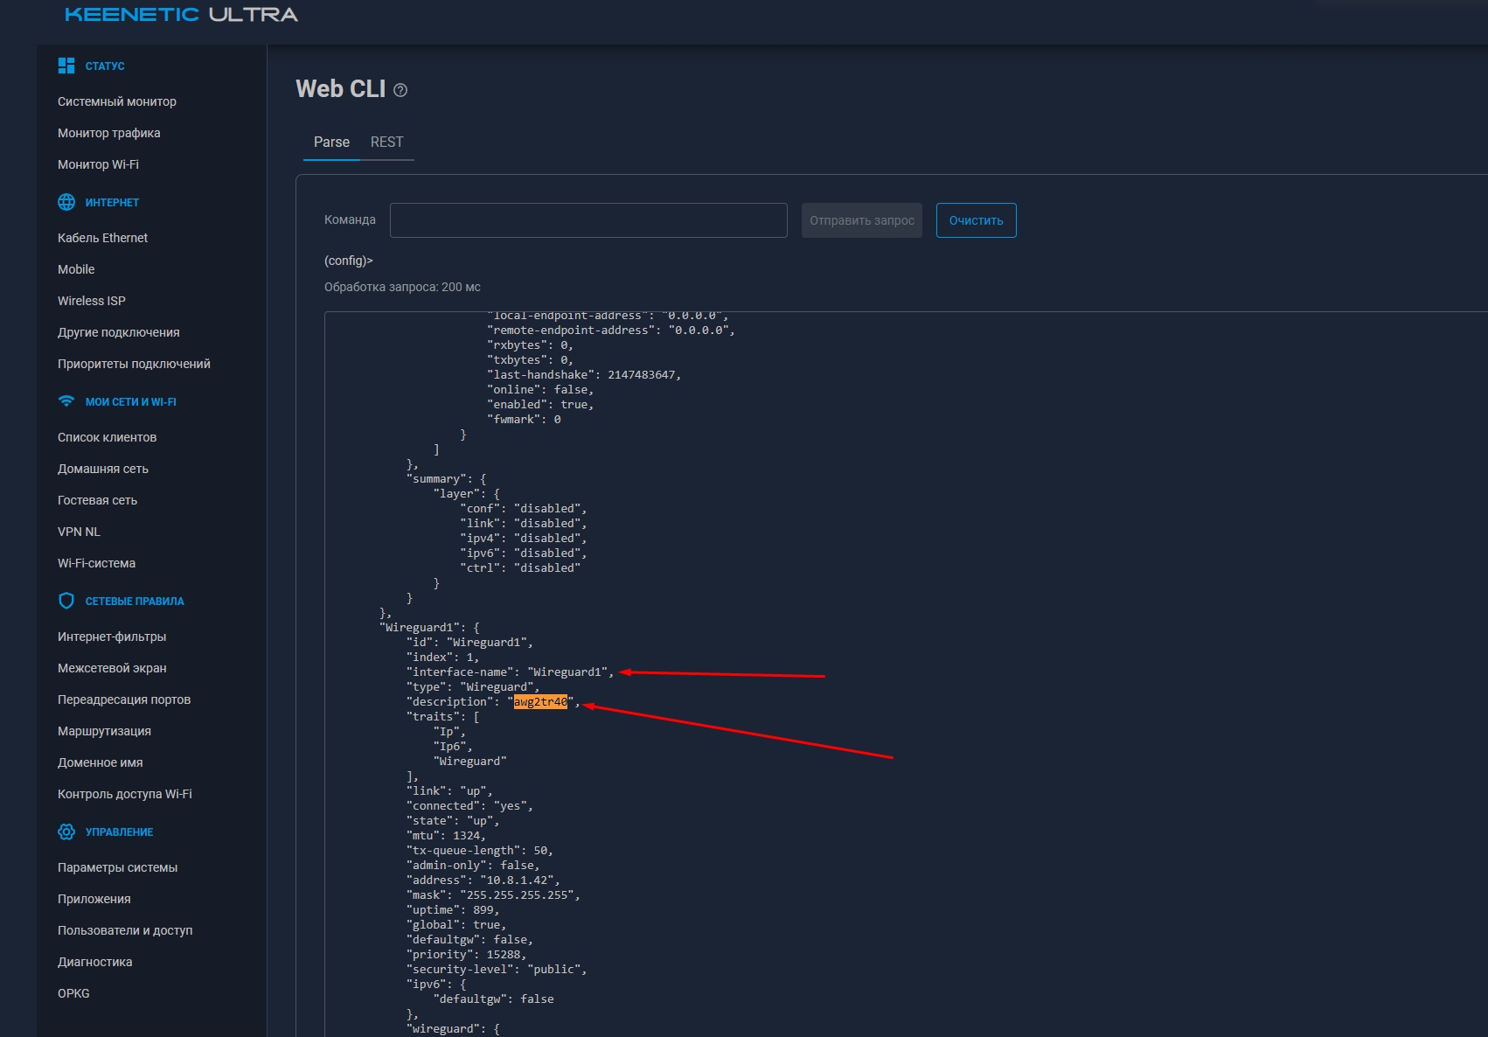Go to Монитор трафика
1488x1037 pixels.
(x=109, y=133)
